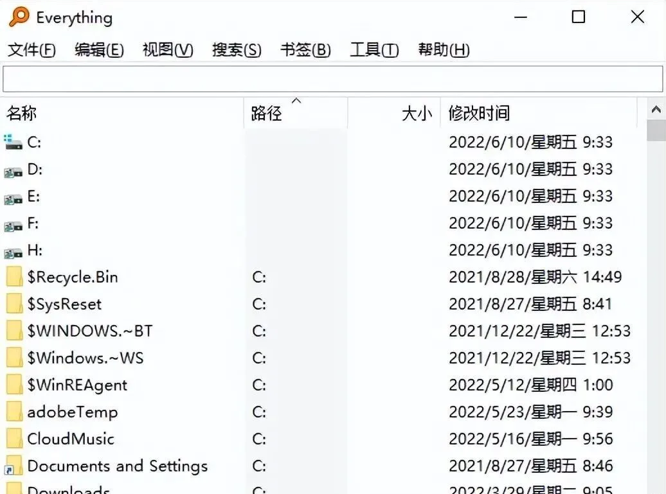Select the H: drive name
666x494 pixels.
35,250
